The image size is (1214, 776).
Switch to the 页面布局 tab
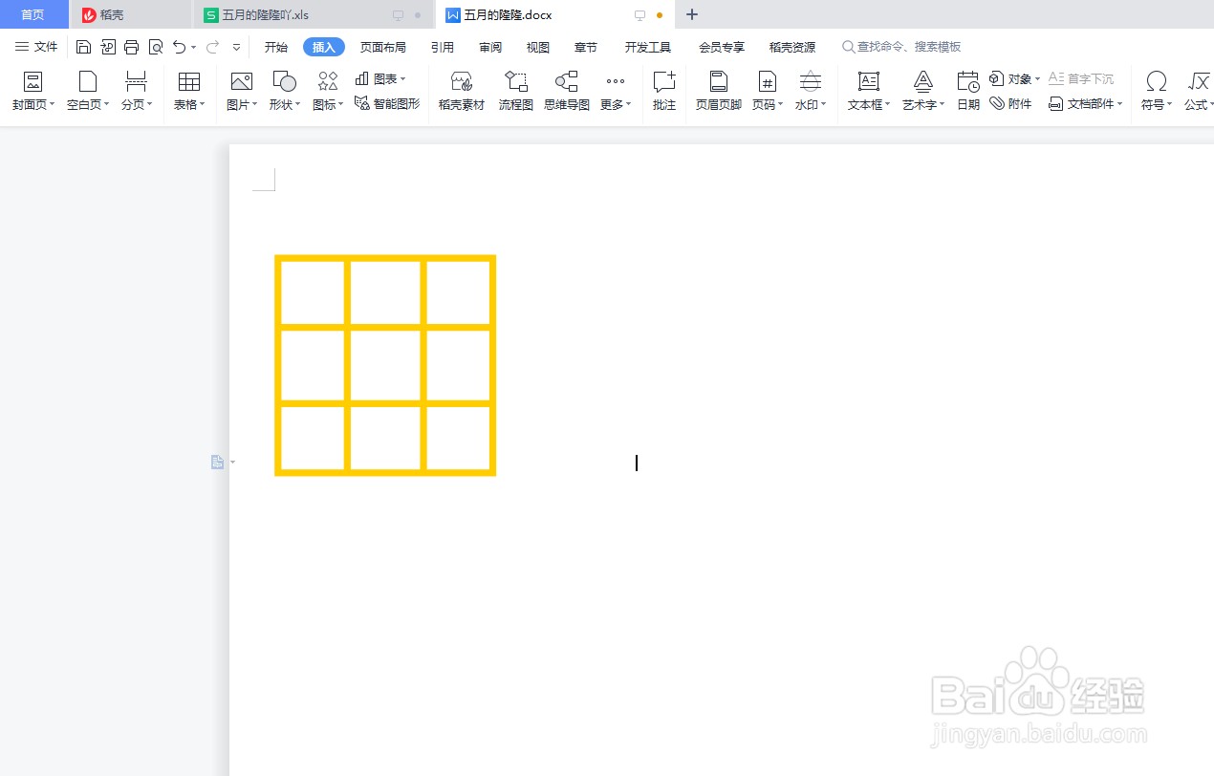point(383,47)
